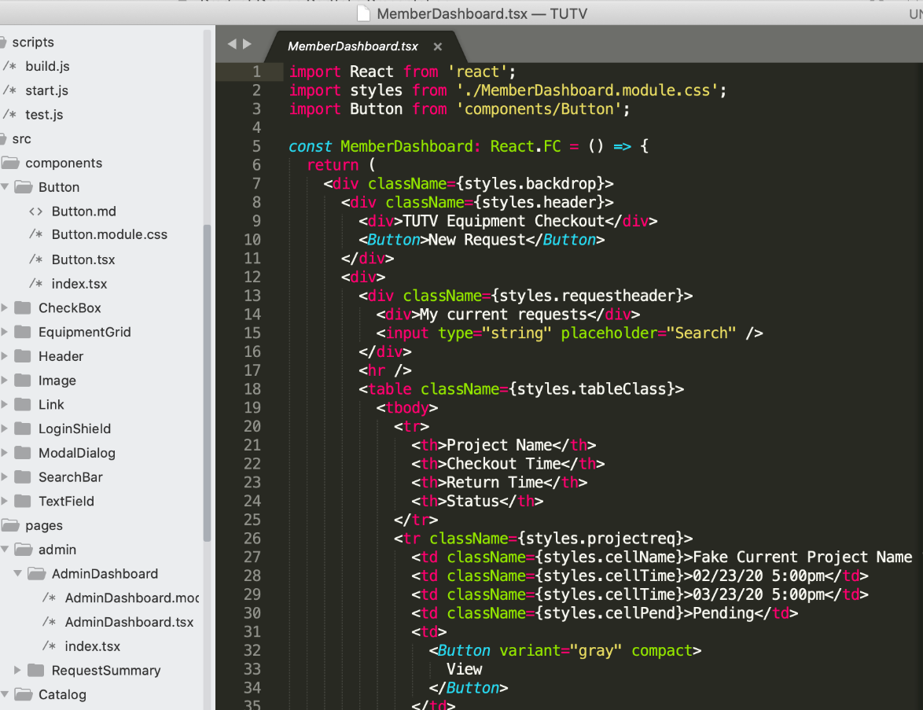Open test.js in the sidebar

(43, 114)
